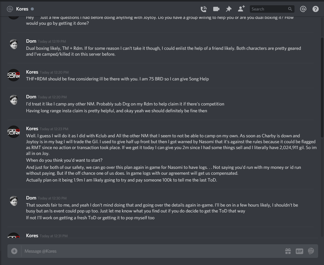Click the search magnifier icon

pyautogui.click(x=290, y=9)
